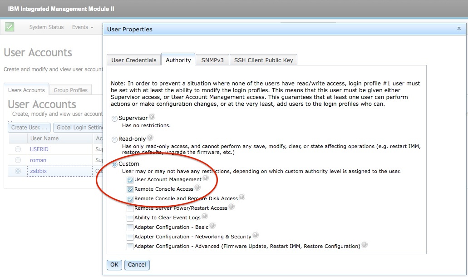Image resolution: width=468 pixels, height=277 pixels.
Task: Click help icon for Adapter Configuration - Networking & Security
Action: point(256,236)
